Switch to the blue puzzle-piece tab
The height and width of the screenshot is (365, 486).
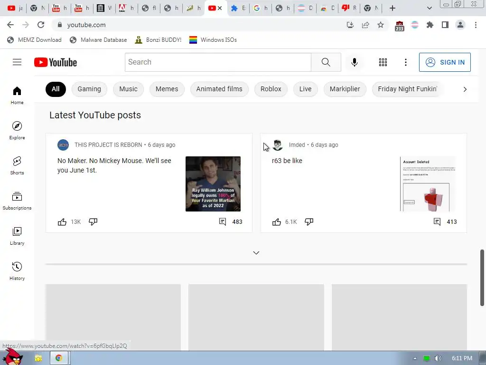point(238,8)
